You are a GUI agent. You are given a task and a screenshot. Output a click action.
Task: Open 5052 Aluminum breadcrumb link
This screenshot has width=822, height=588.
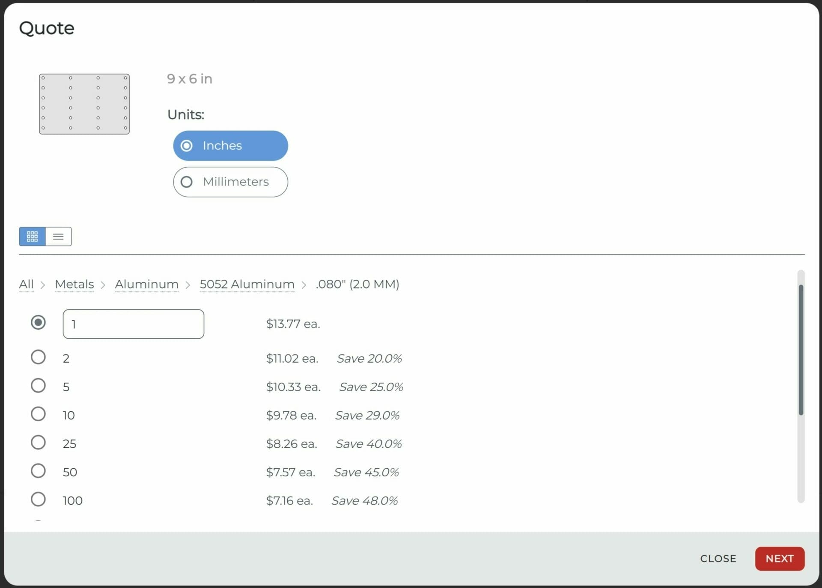click(x=247, y=284)
